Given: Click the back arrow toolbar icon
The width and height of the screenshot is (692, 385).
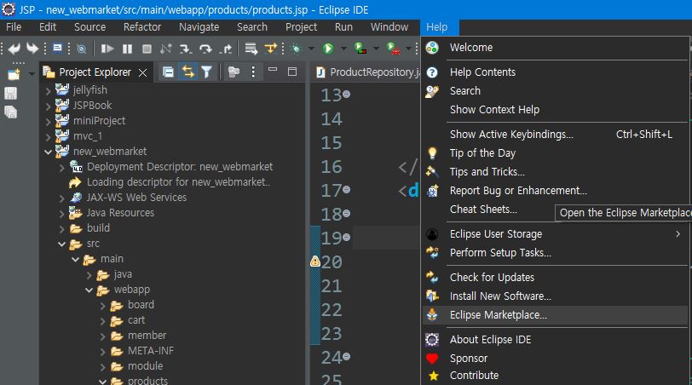Looking at the screenshot, I should 14,49.
